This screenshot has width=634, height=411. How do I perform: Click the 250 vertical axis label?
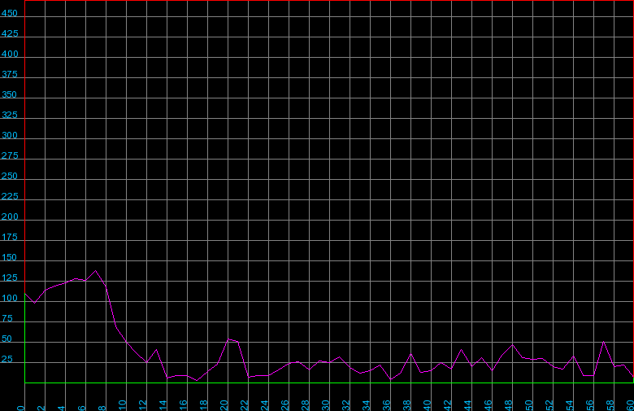pos(10,176)
